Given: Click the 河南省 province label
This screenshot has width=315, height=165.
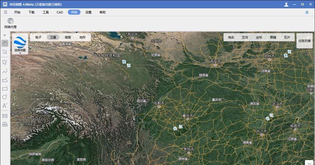Looking at the screenshot, I should pos(266,71).
